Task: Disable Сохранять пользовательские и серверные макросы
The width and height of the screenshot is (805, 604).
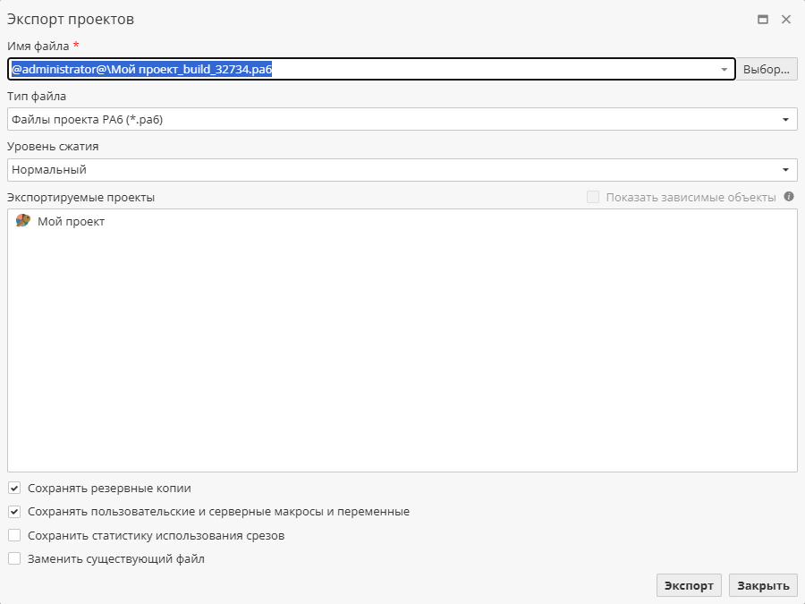Action: click(x=14, y=511)
